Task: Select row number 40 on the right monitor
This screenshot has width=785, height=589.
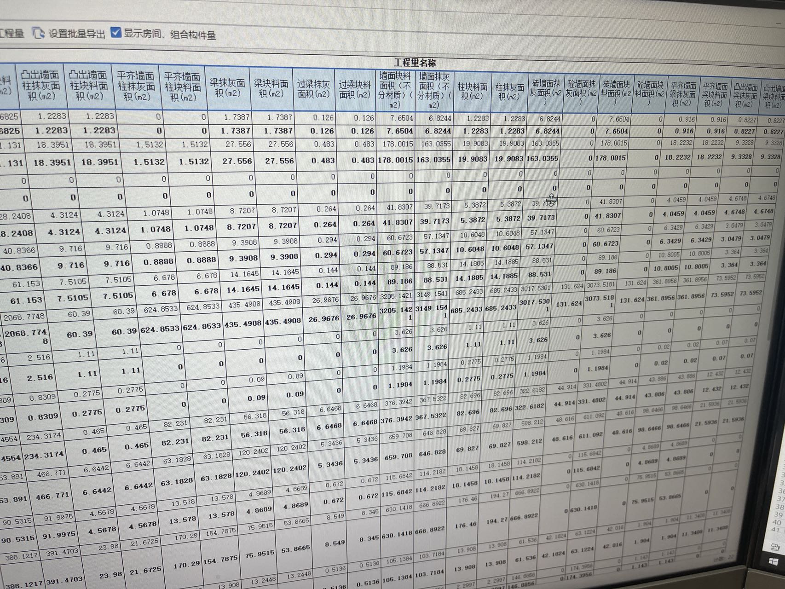Action: 777,522
